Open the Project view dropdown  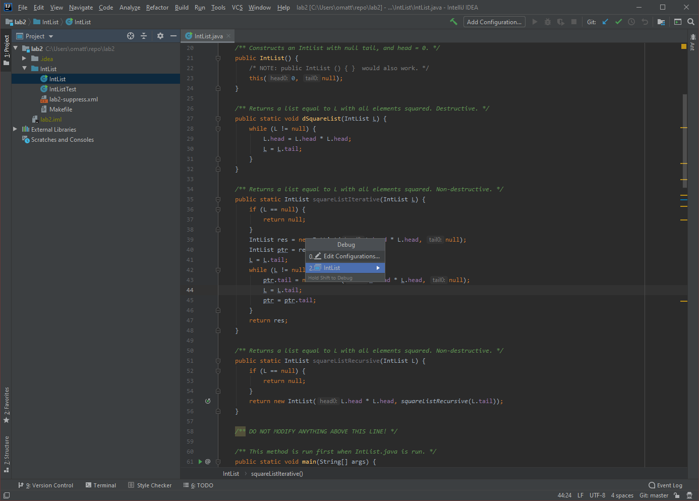[34, 36]
